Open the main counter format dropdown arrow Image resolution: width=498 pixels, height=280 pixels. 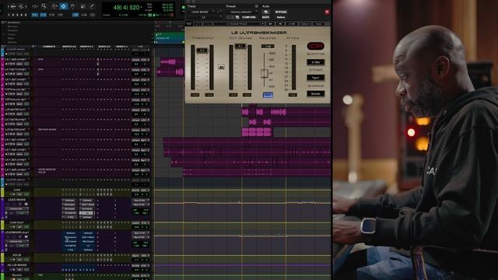pos(142,7)
